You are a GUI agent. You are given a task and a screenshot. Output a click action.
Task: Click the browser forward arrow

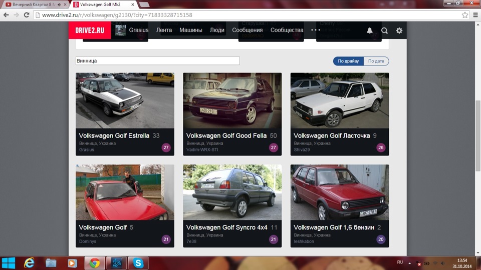pyautogui.click(x=16, y=14)
